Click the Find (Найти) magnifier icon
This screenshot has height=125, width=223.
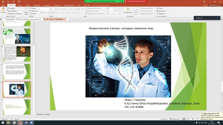[157, 8]
